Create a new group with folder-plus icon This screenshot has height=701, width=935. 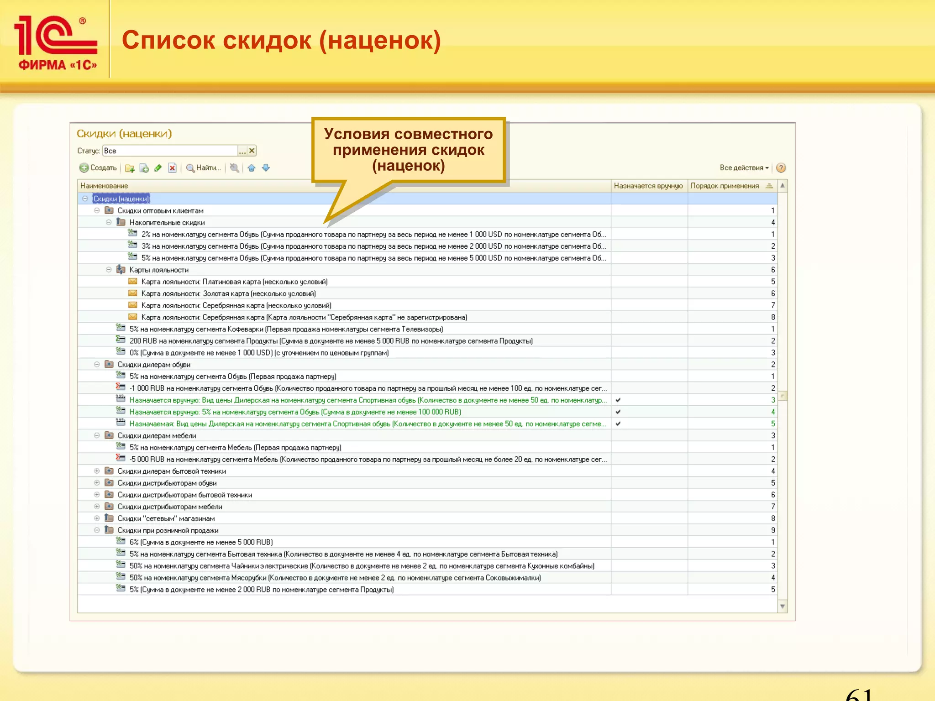click(x=130, y=168)
